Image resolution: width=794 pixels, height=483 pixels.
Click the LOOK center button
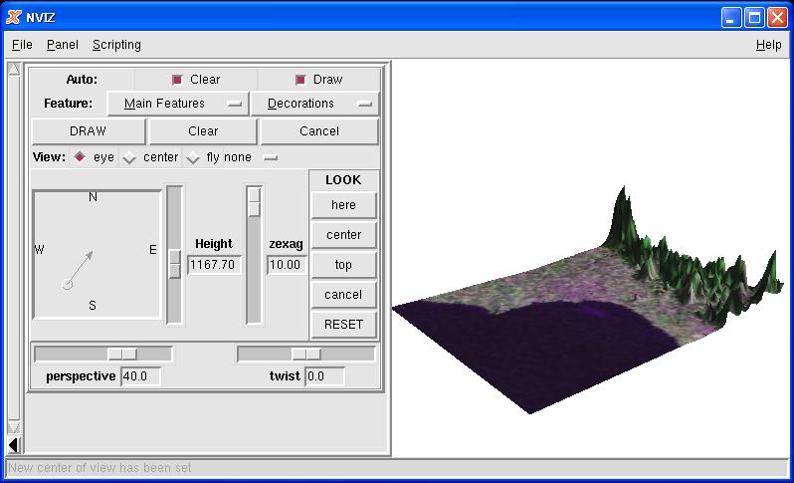coord(343,235)
